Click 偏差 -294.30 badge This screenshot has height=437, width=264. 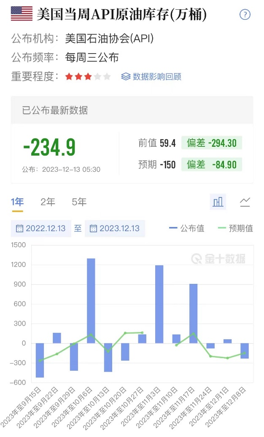pyautogui.click(x=212, y=143)
